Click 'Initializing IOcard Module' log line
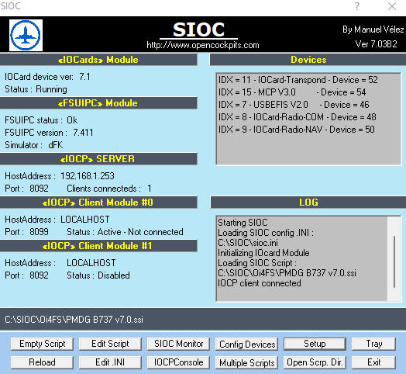Image resolution: width=406 pixels, height=374 pixels. coord(263,253)
